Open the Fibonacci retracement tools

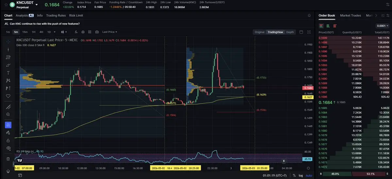tap(8, 57)
